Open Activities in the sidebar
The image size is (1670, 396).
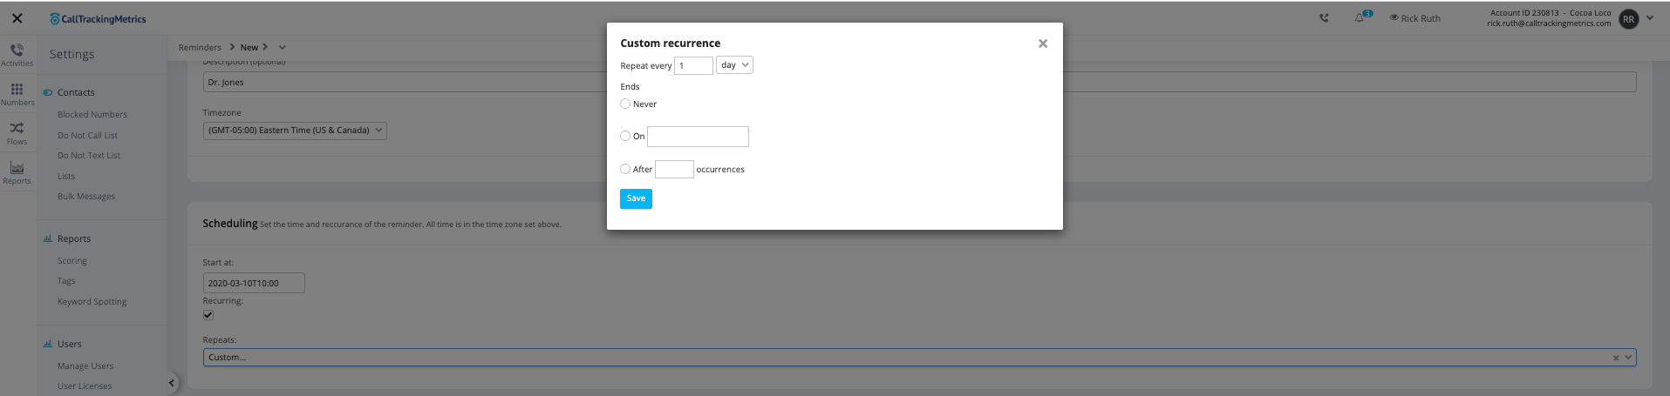click(17, 54)
